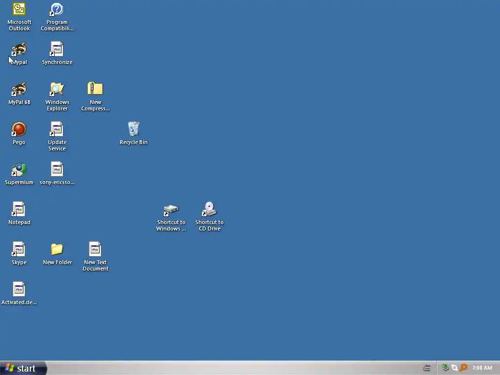Select the Windows Explorer shortcut icon
The height and width of the screenshot is (375, 500).
point(57,89)
